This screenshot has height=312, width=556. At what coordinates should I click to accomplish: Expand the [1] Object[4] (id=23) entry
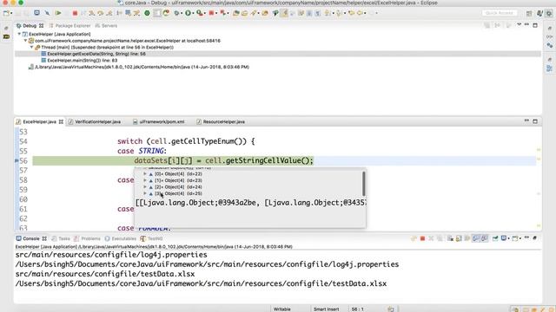pos(145,180)
